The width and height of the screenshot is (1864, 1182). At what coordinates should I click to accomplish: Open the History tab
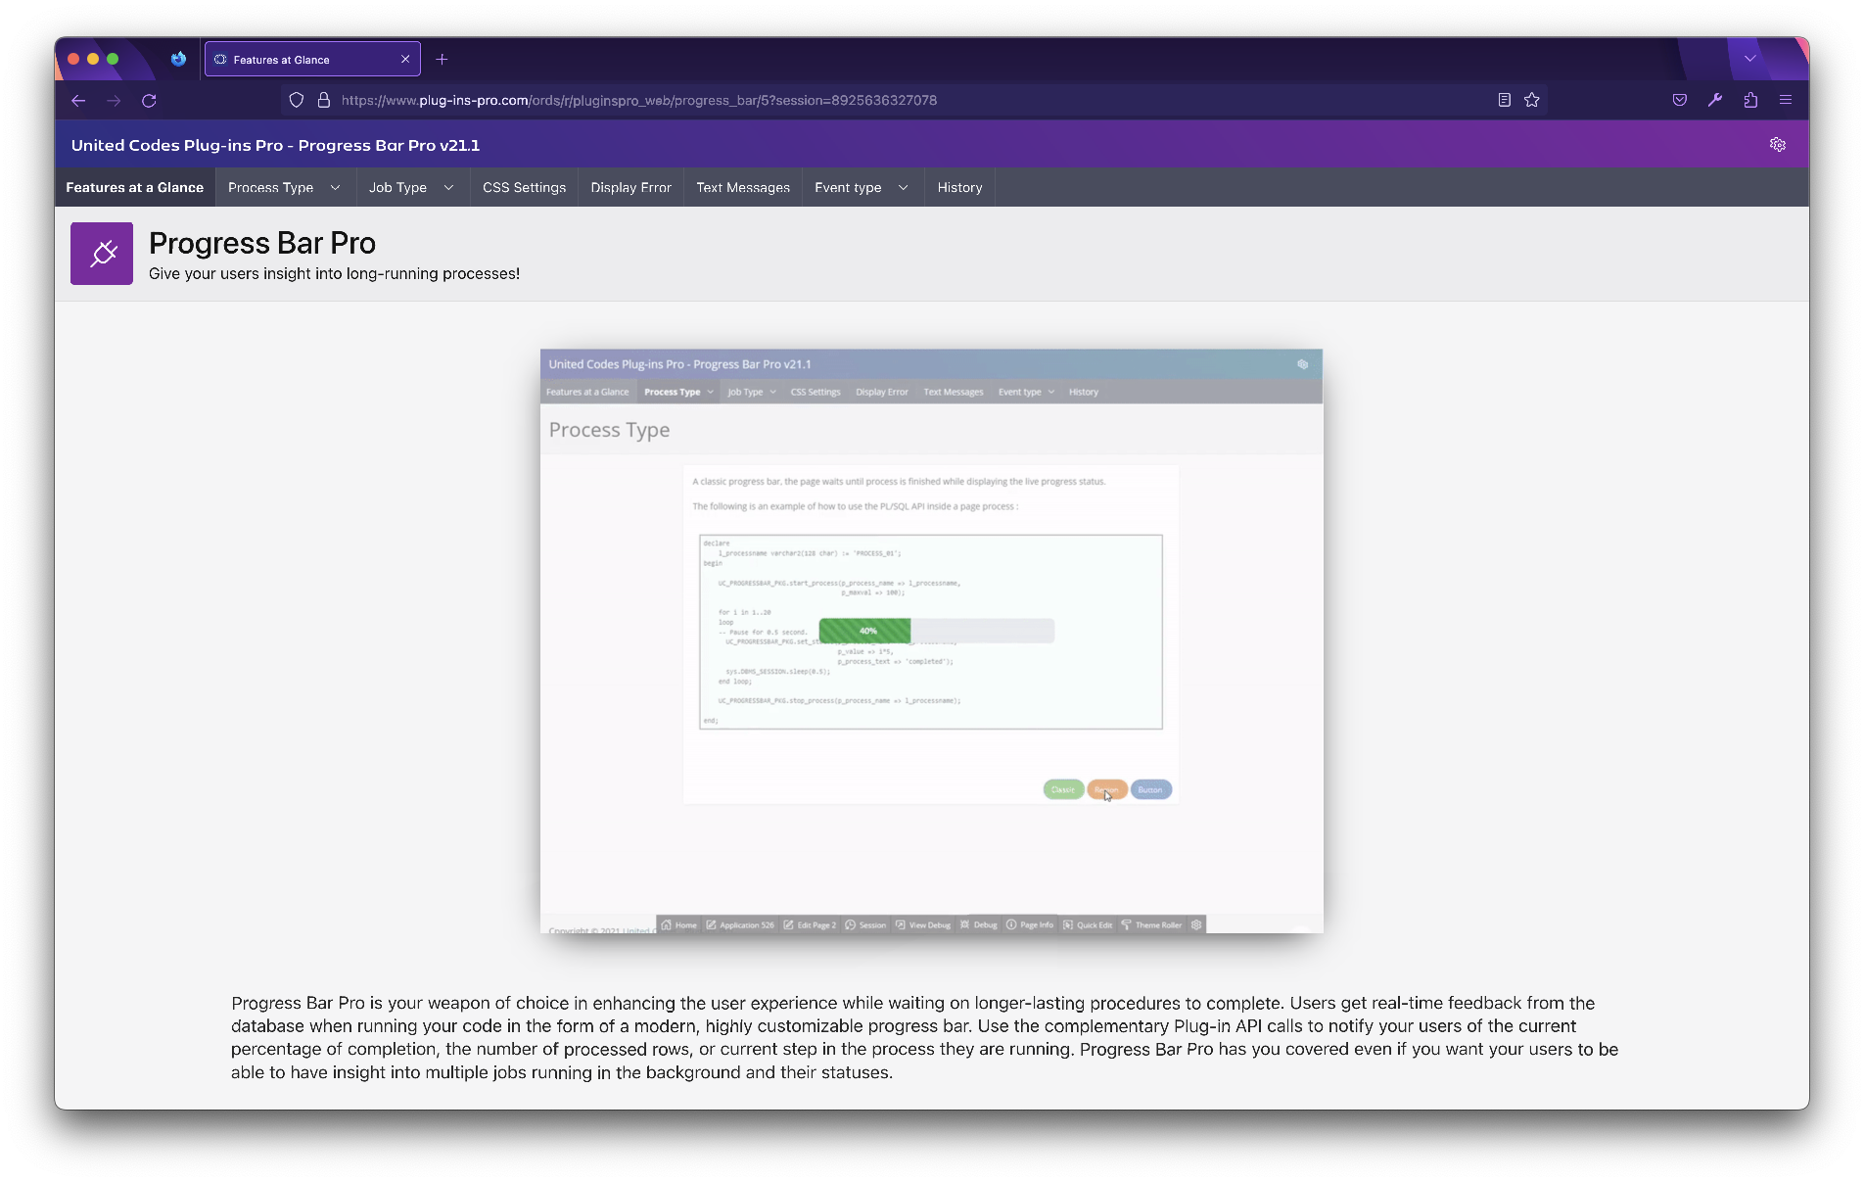pyautogui.click(x=959, y=187)
